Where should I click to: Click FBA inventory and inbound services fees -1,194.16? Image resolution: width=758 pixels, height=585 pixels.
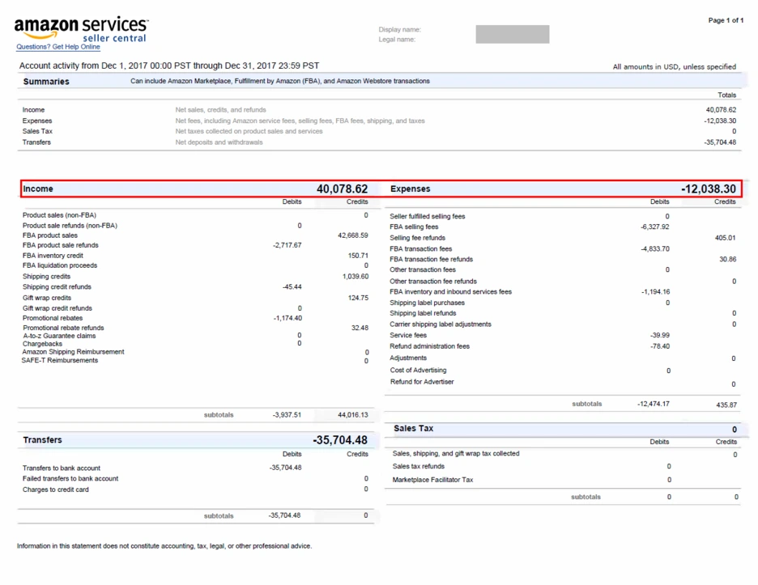[655, 292]
